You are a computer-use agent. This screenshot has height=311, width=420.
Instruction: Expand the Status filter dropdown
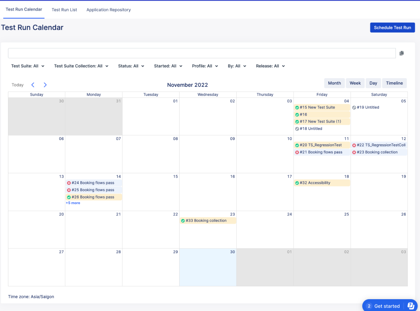(x=131, y=66)
